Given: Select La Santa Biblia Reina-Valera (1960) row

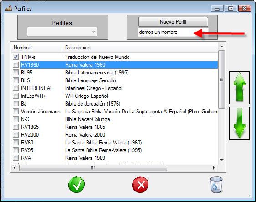Looking at the screenshot, I should tap(114, 143).
